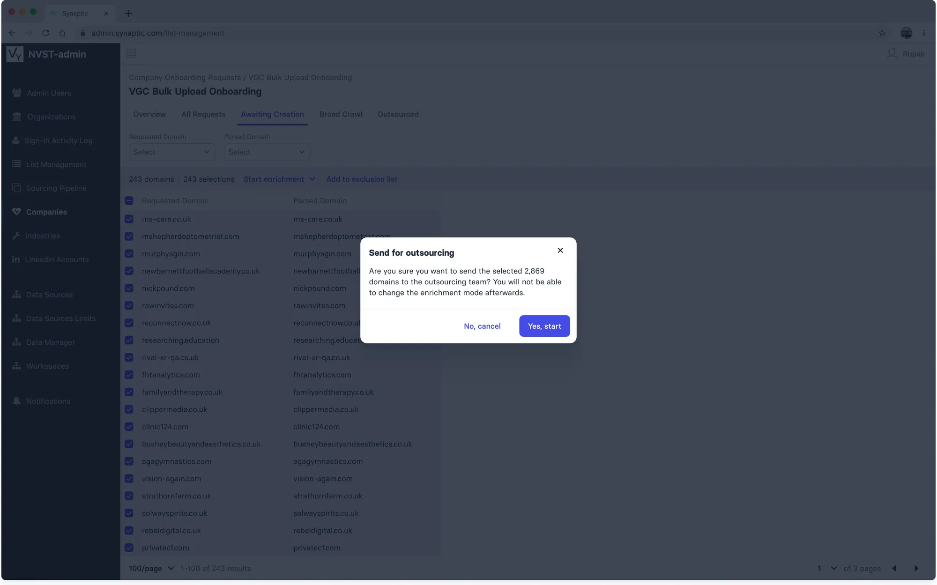Uncheck fhtanalytics.com row checkbox
Screen dimensions: 937x585
click(129, 375)
